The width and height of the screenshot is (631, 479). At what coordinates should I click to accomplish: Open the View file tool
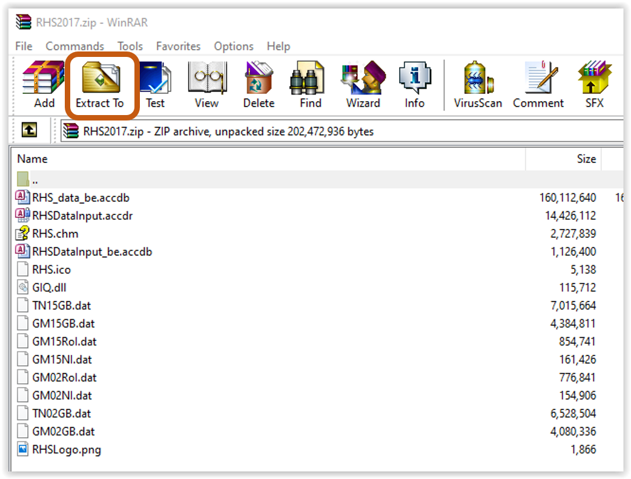[206, 85]
